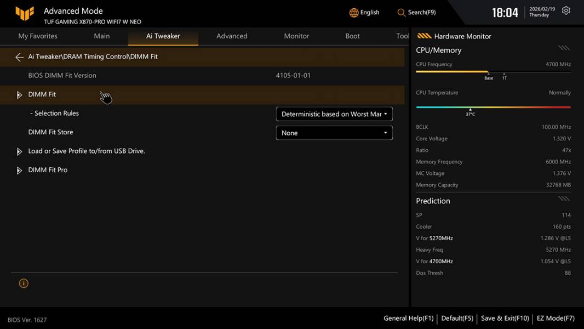Click the Hardware Monitor header icon
The image size is (584, 329).
[424, 36]
